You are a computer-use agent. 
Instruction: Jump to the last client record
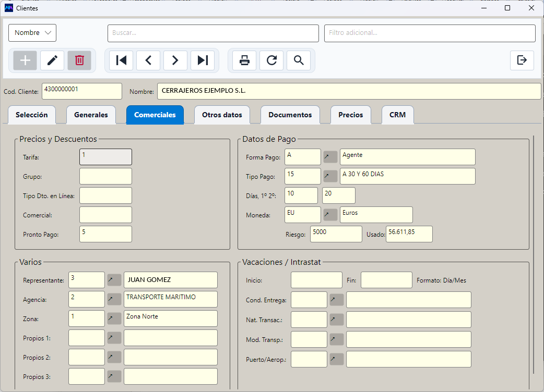[x=203, y=60]
